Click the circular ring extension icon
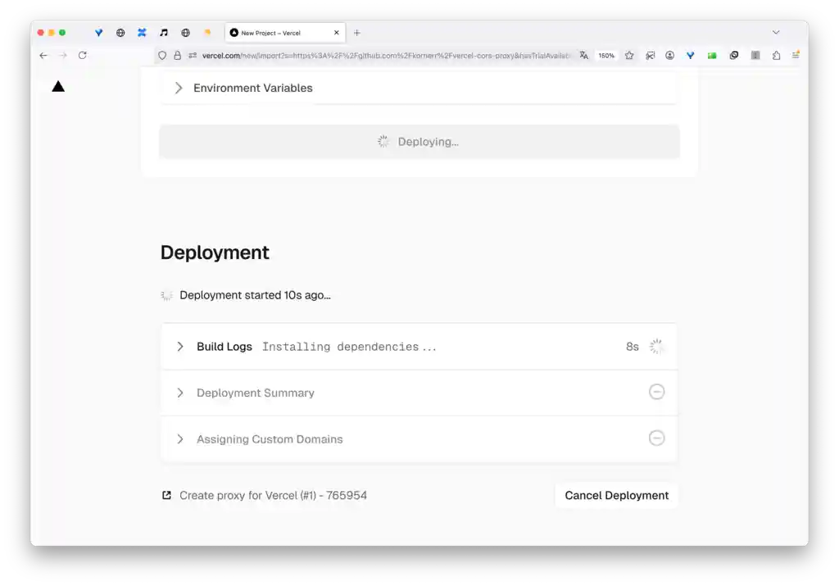Image resolution: width=839 pixels, height=586 pixels. click(734, 55)
